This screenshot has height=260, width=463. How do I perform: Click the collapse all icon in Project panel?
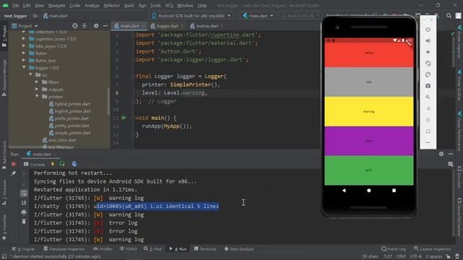click(85, 26)
